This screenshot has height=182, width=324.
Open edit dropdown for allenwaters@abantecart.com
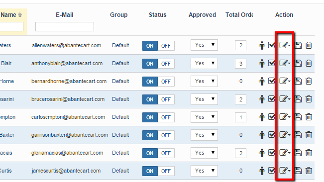(x=285, y=45)
